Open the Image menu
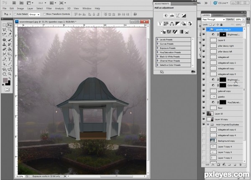This screenshot has width=251, height=180. point(20,8)
